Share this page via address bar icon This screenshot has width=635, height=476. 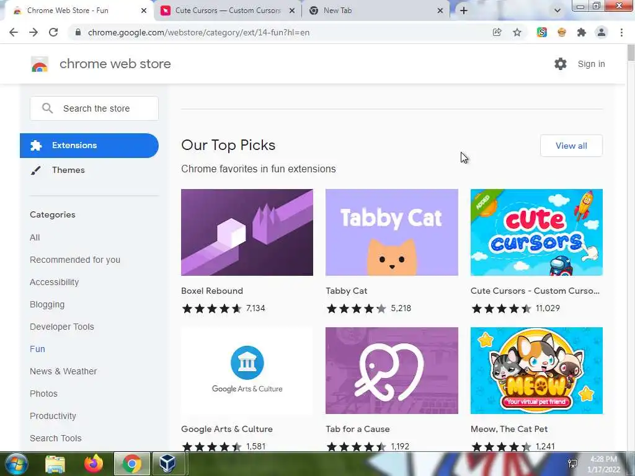[497, 32]
